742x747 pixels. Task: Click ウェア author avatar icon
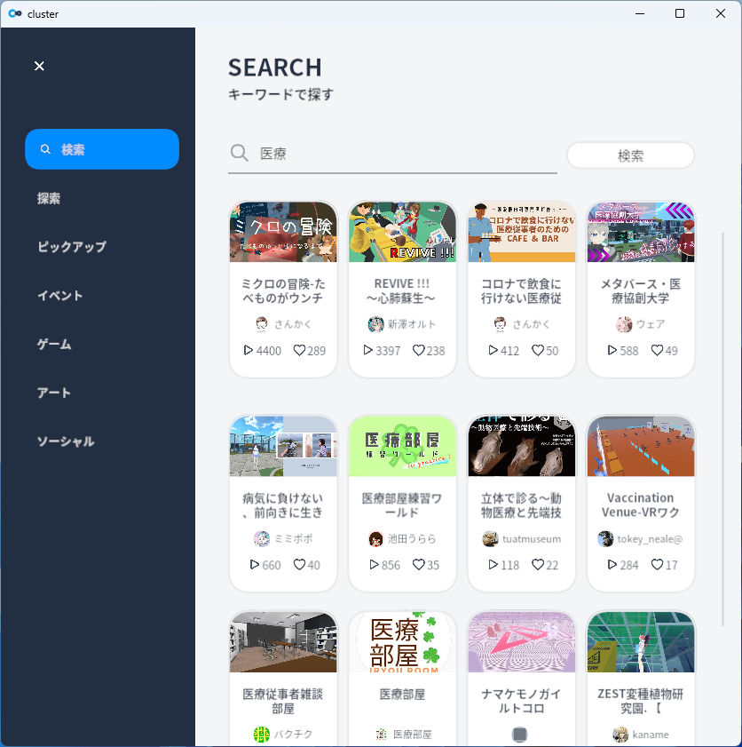coord(624,324)
